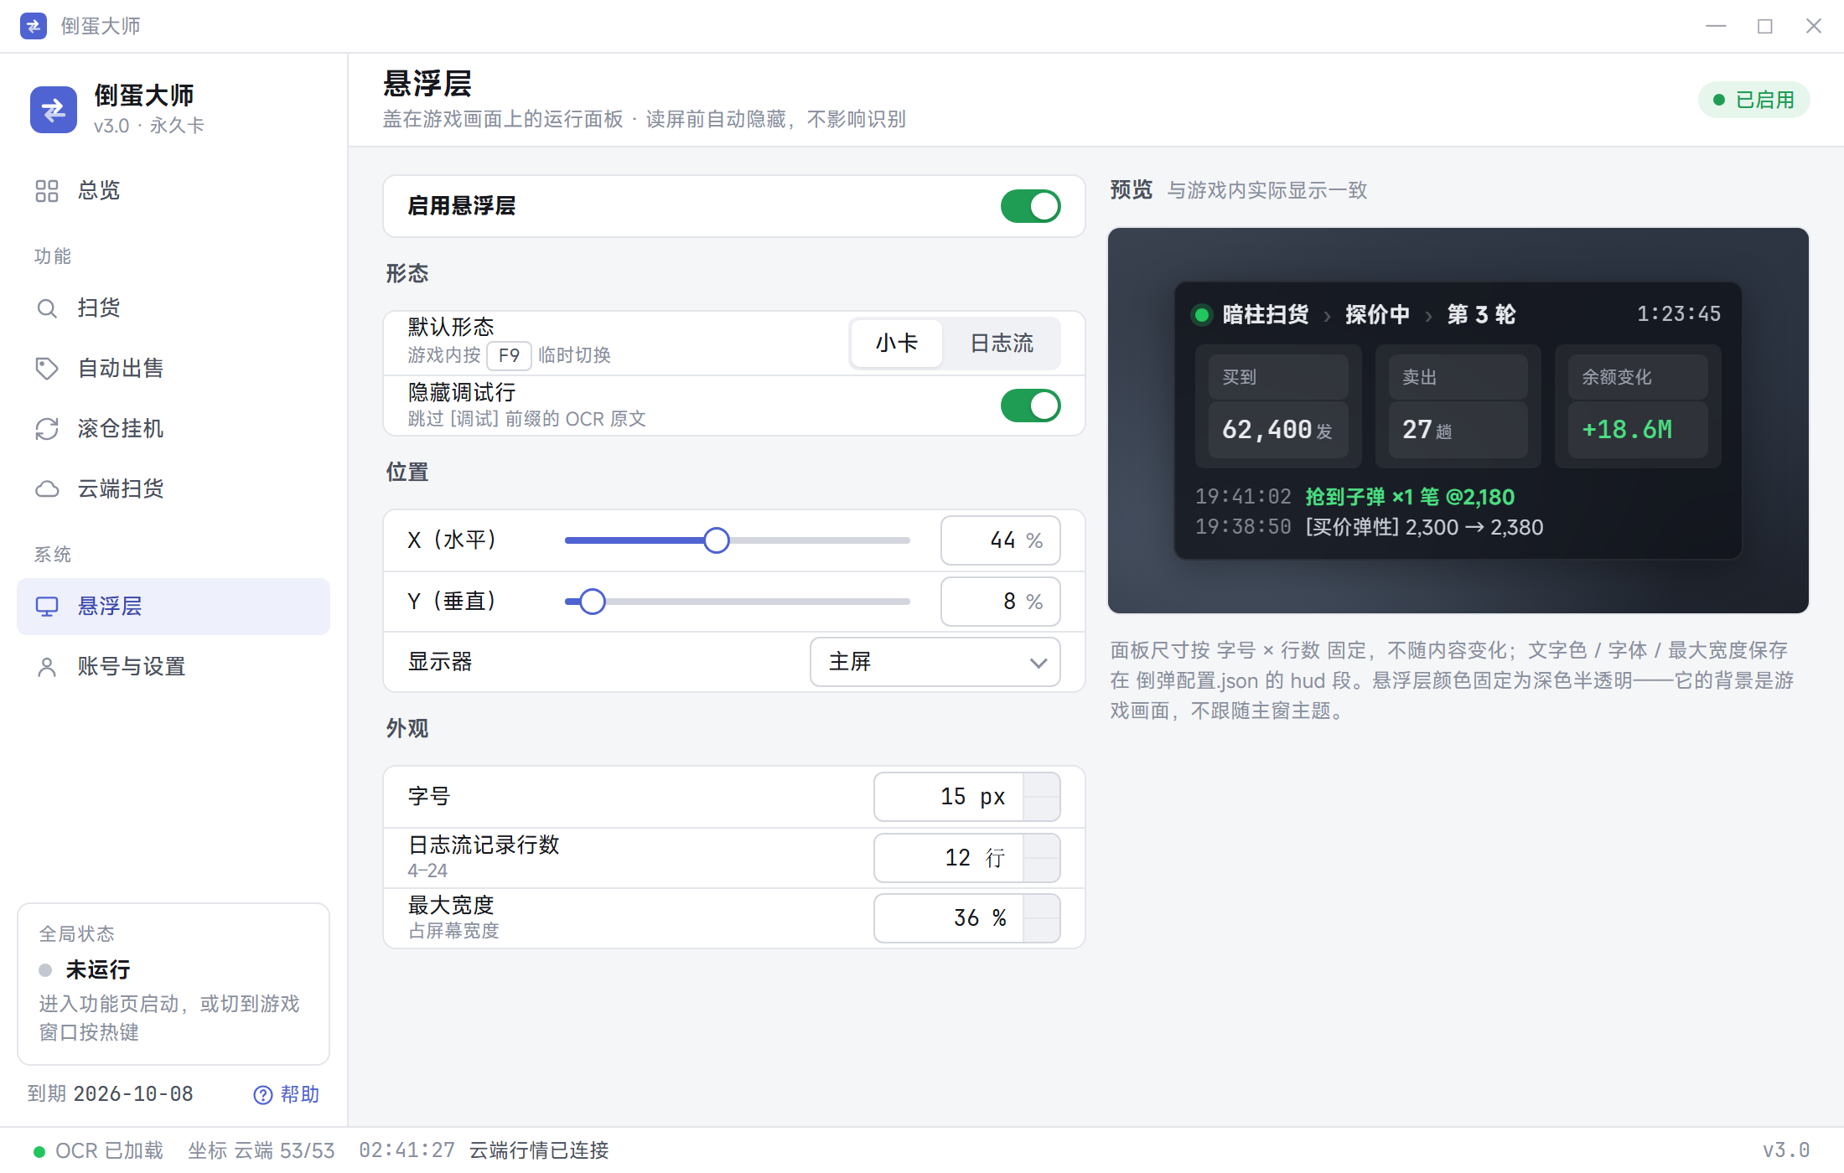Click the X (水平) slider handle

[x=717, y=540]
